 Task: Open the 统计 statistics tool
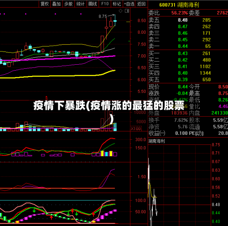[x=80, y=4]
